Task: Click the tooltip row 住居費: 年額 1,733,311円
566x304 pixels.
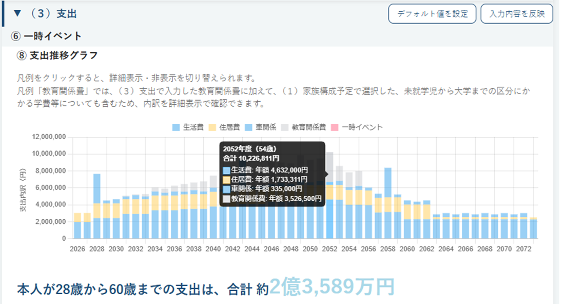Action: (x=265, y=179)
